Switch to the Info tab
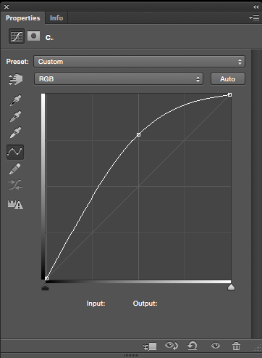The width and height of the screenshot is (262, 358). point(56,18)
